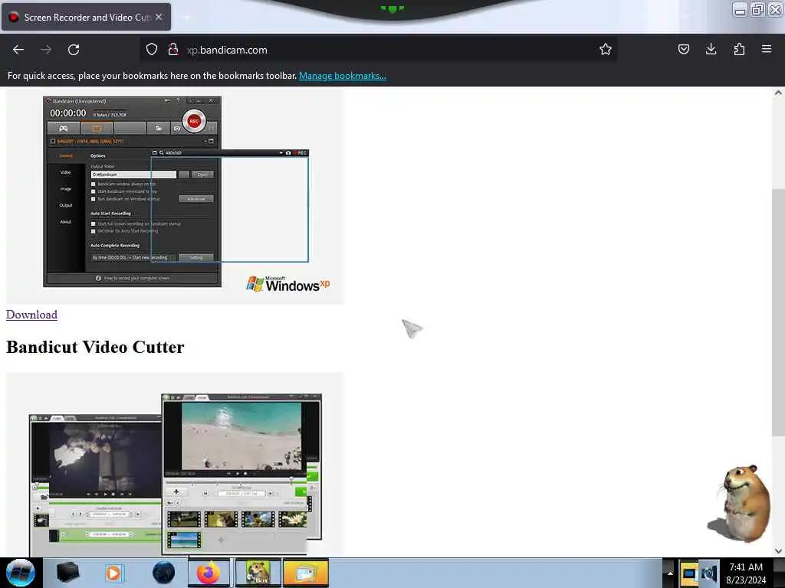Click the forward navigation arrow

point(46,50)
